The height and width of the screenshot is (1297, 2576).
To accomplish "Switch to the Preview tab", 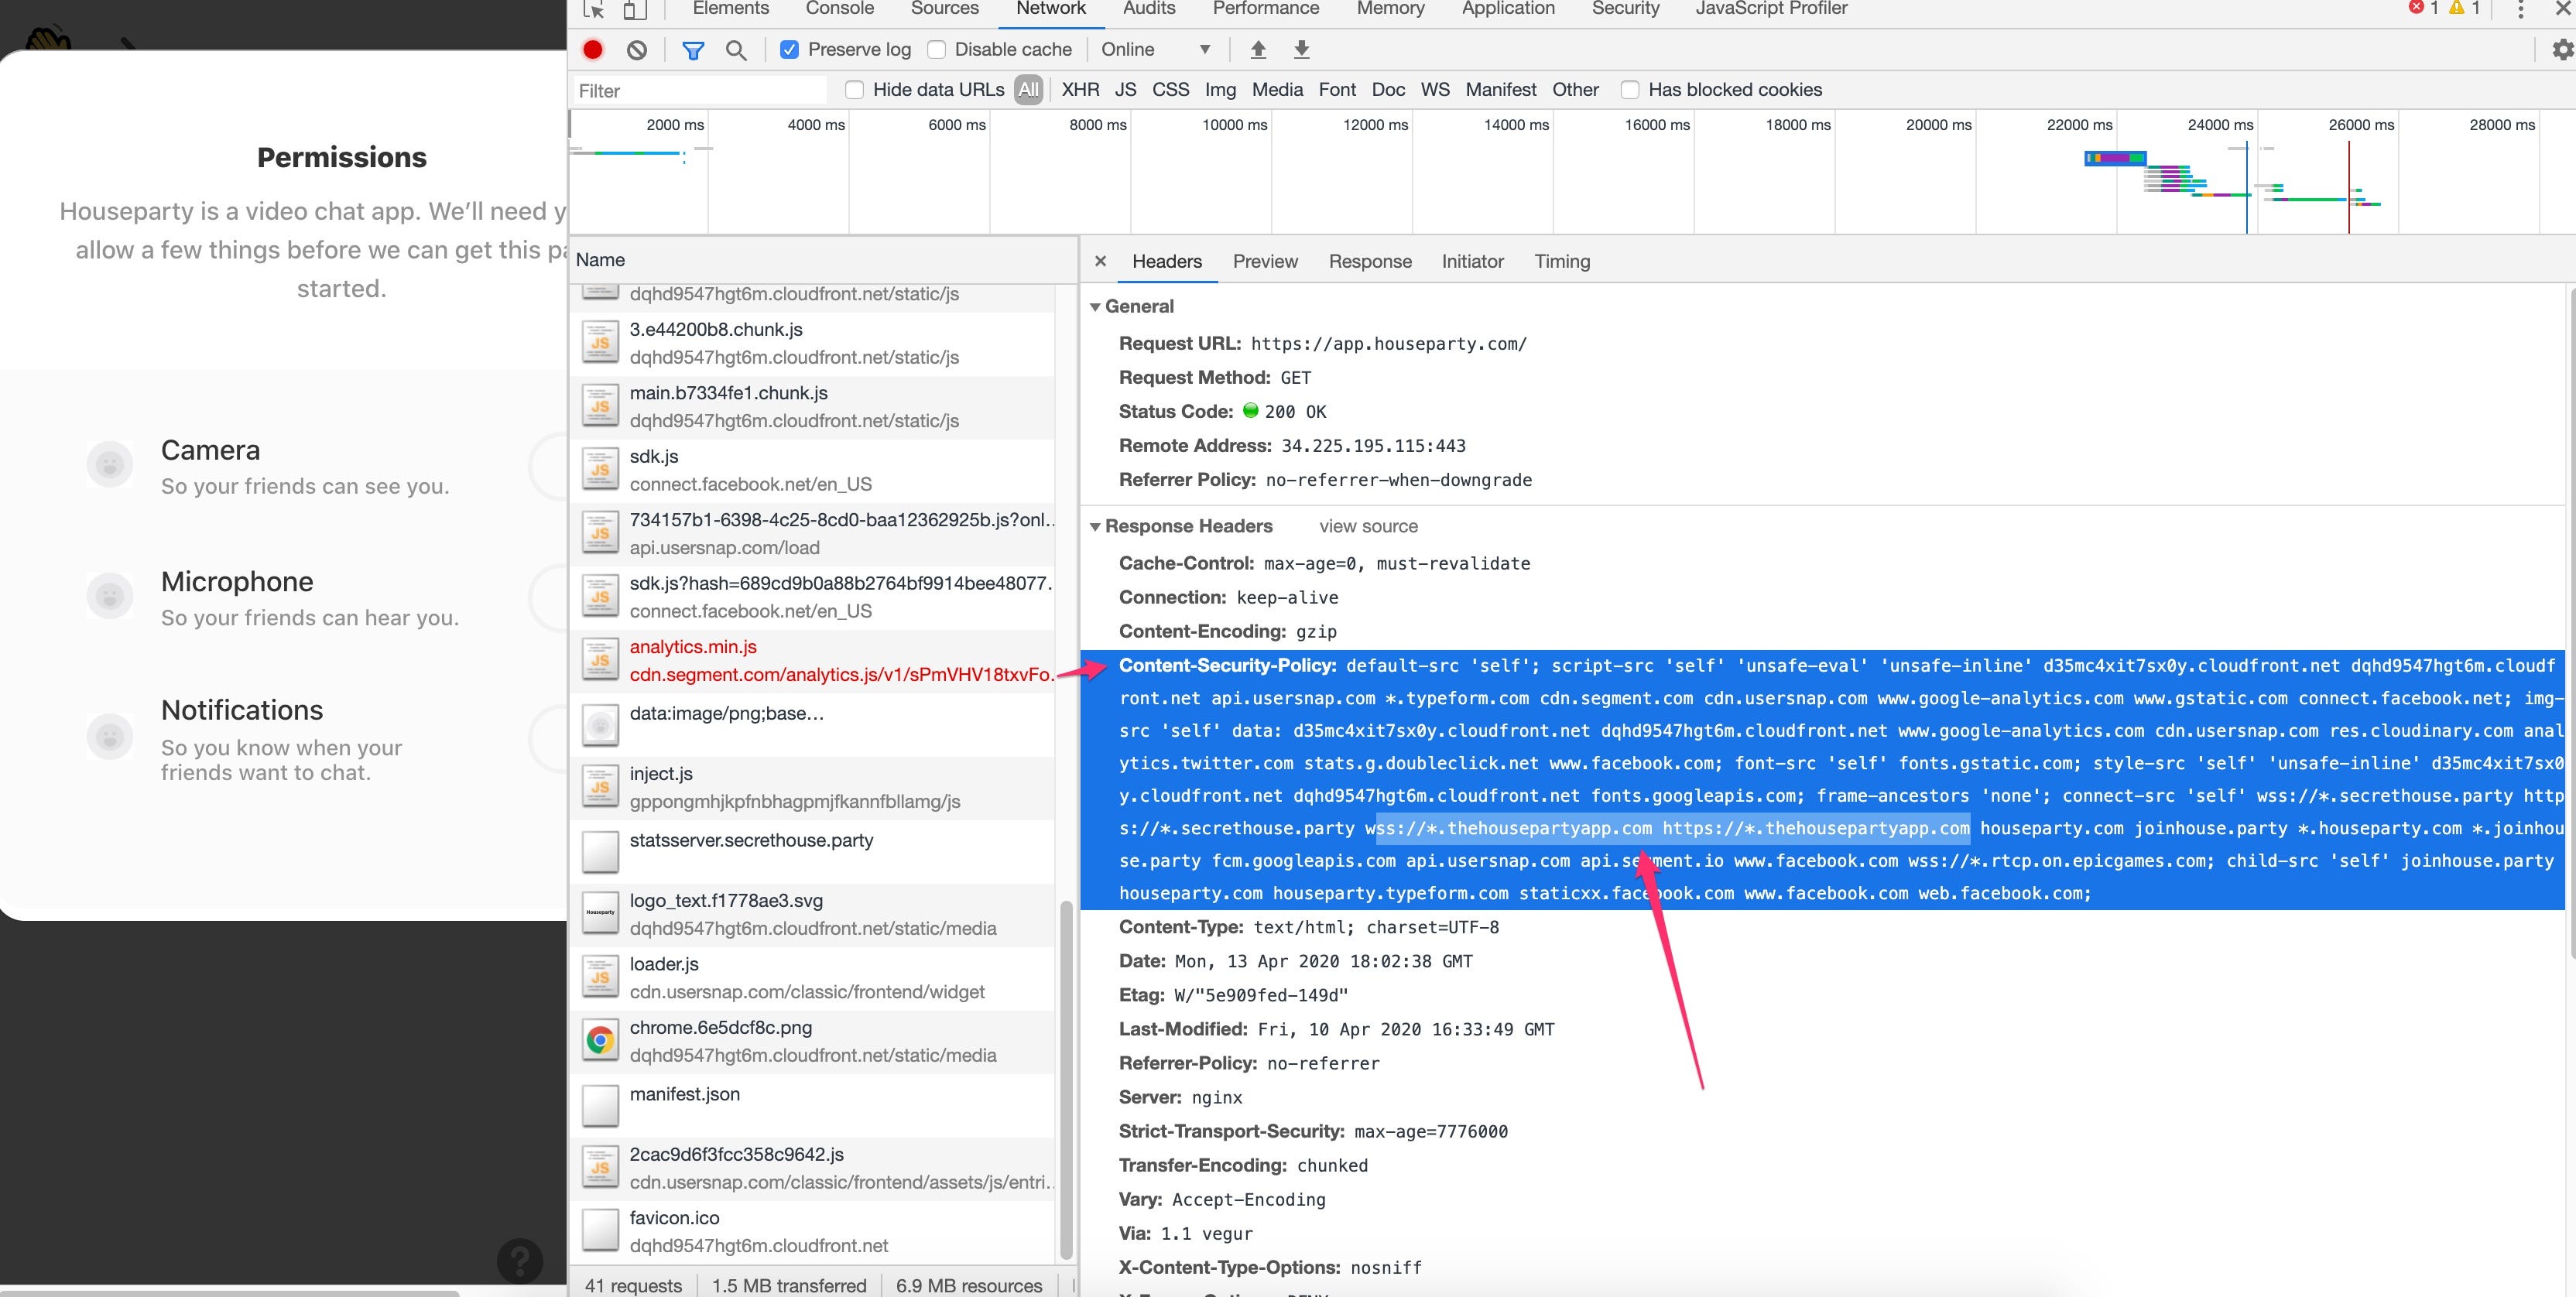I will point(1264,260).
